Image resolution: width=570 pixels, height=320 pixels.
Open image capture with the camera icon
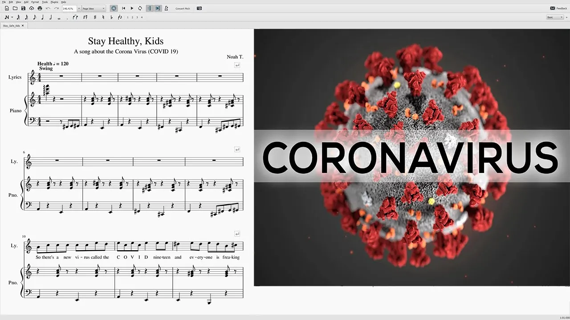(199, 8)
